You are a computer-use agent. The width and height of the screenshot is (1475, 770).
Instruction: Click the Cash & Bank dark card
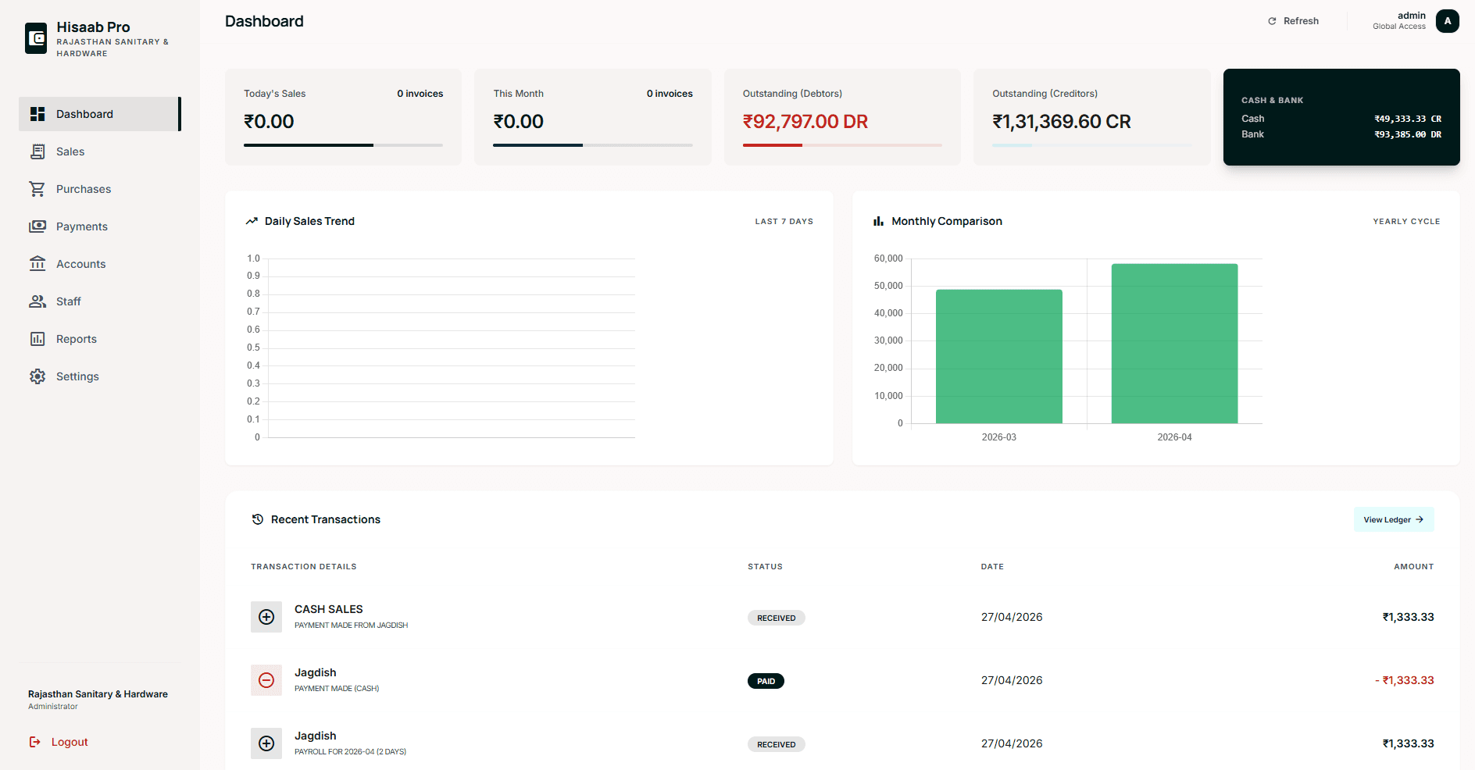tap(1341, 117)
